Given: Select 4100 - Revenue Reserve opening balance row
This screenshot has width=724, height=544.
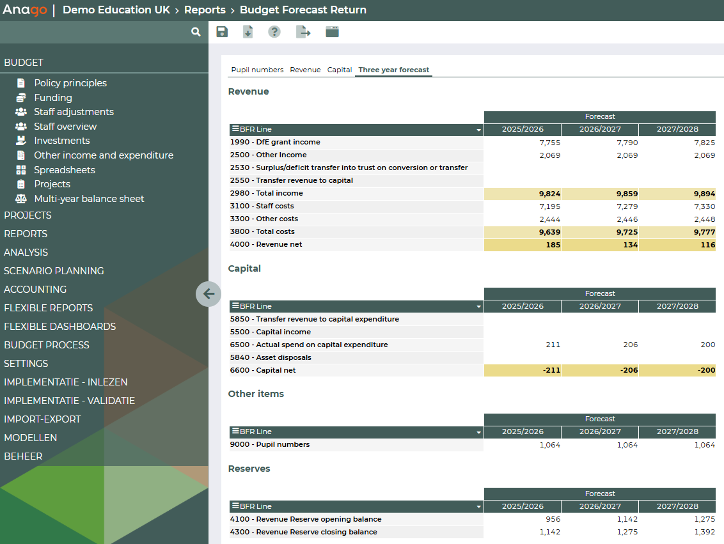Looking at the screenshot, I should click(x=356, y=519).
